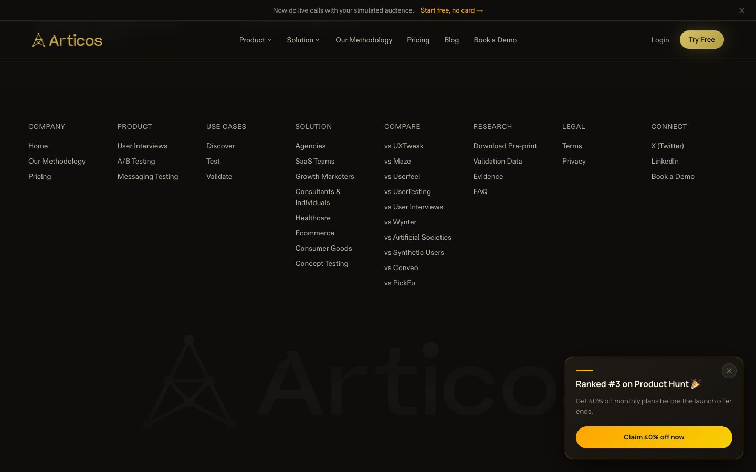Open Pricing in Company footer column
This screenshot has height=472, width=756.
click(39, 176)
